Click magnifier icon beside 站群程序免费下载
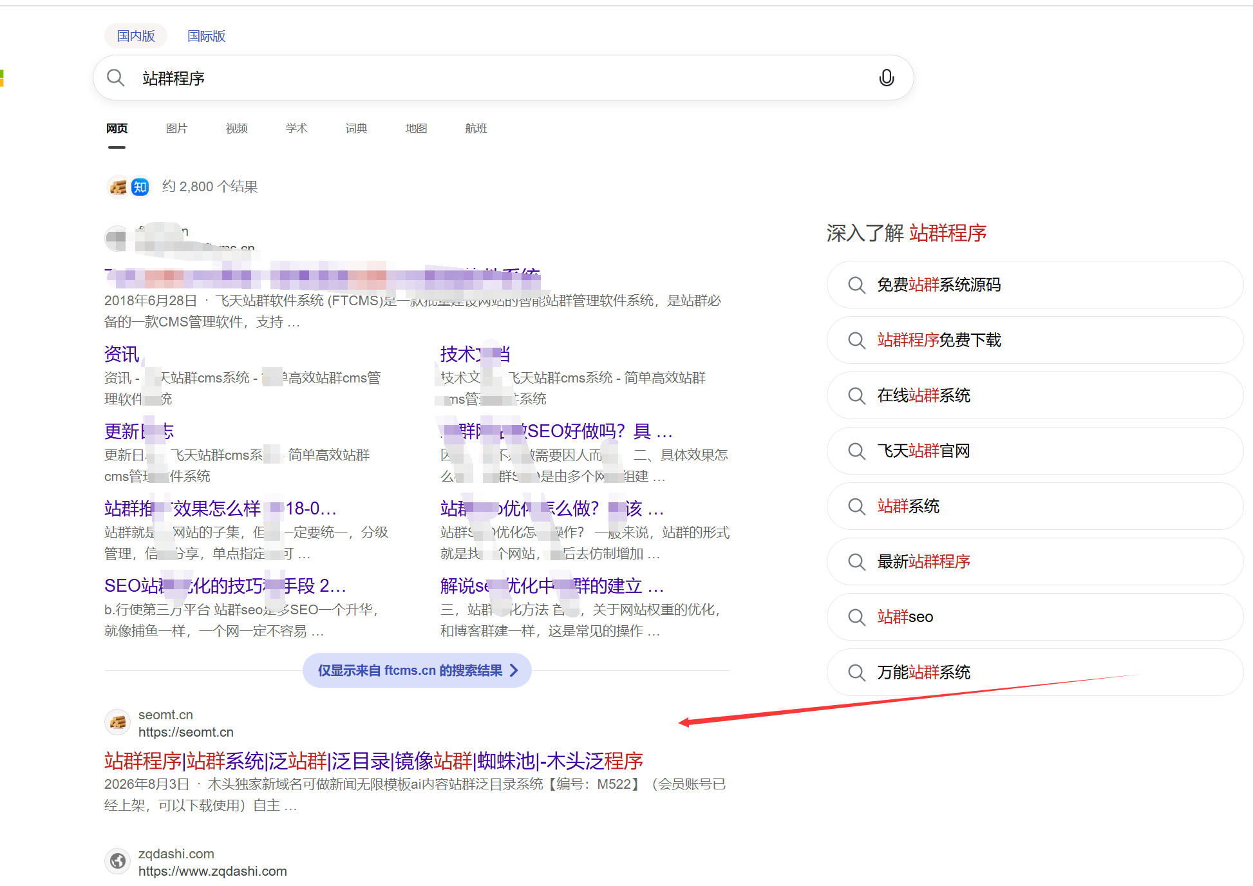 856,340
